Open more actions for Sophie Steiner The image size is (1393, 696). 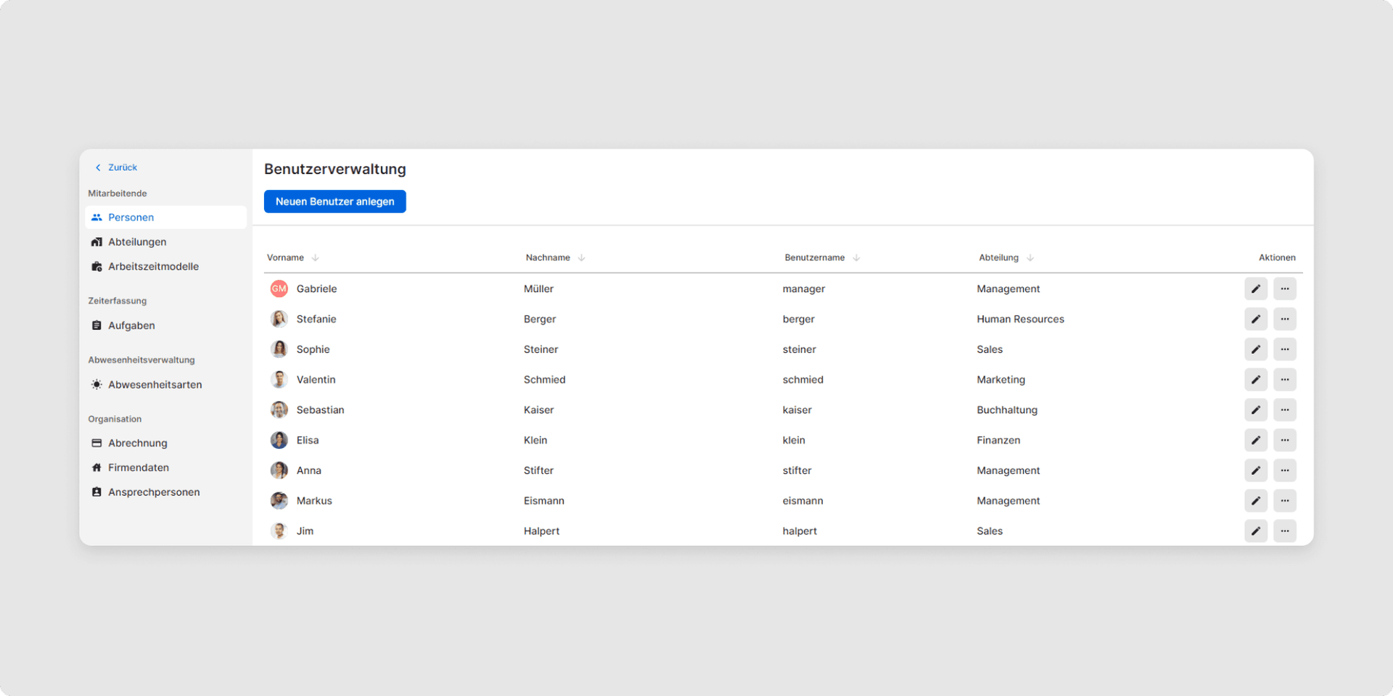1285,349
